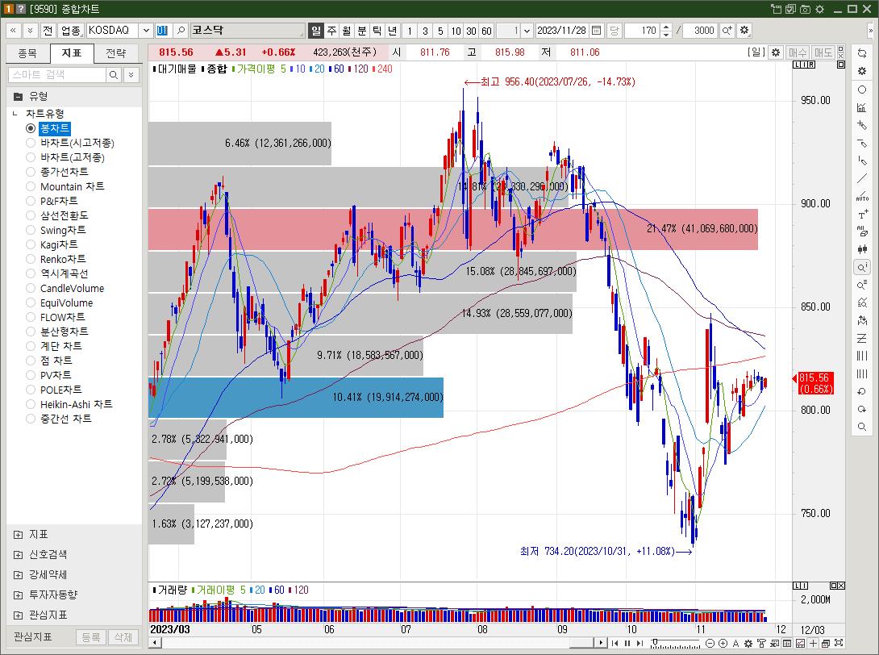Click the refresh sync icon at top right
879x655 pixels.
[861, 53]
